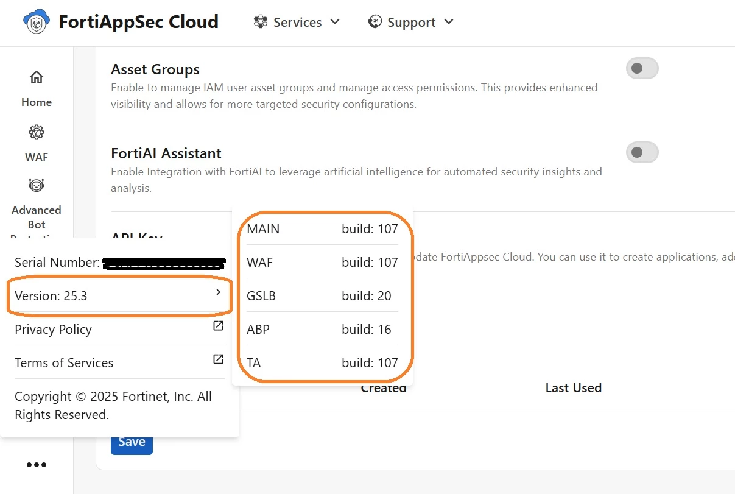The width and height of the screenshot is (735, 494).
Task: Select the TA build: 107 row
Action: (x=322, y=362)
